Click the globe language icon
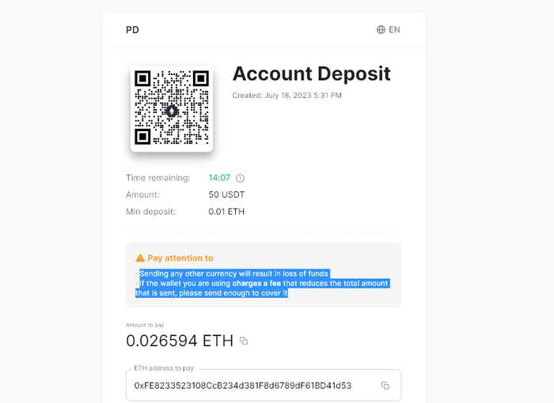Viewport: 554px width, 403px height. (381, 30)
